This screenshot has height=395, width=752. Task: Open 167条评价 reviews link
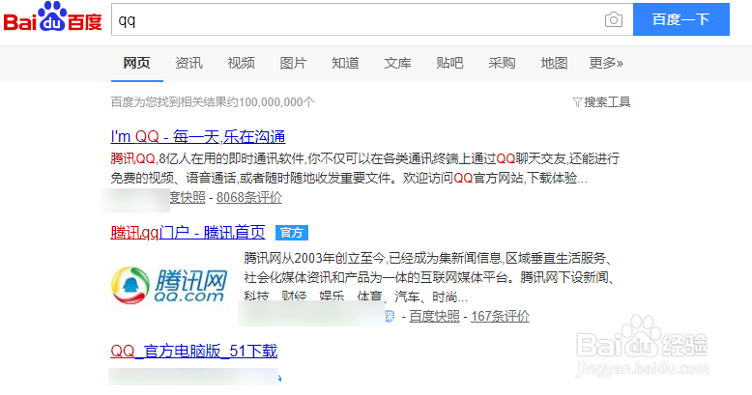click(x=501, y=317)
